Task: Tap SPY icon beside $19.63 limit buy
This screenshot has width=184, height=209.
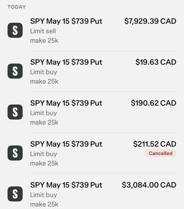Action: tap(15, 71)
